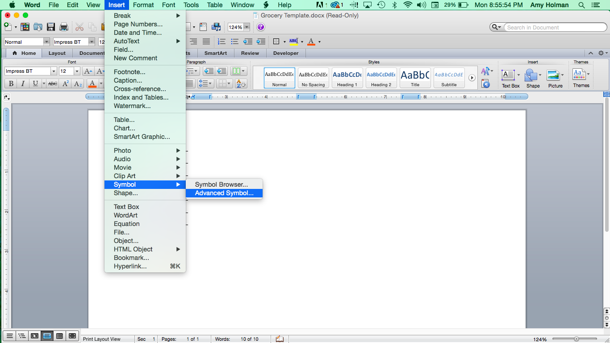Open the Impress BT font dropdown in toolbar
The width and height of the screenshot is (610, 343).
click(92, 42)
